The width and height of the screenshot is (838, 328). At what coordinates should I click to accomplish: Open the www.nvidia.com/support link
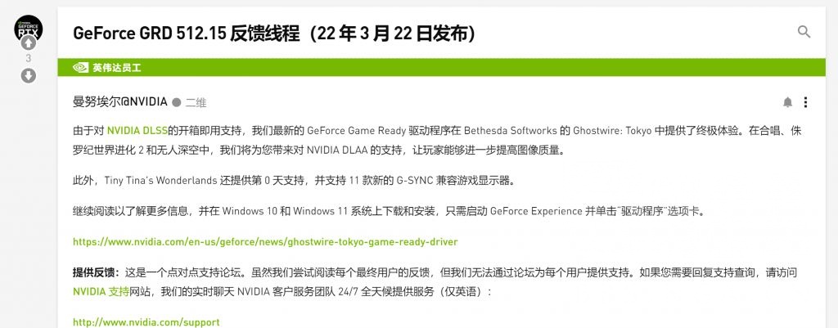[146, 322]
